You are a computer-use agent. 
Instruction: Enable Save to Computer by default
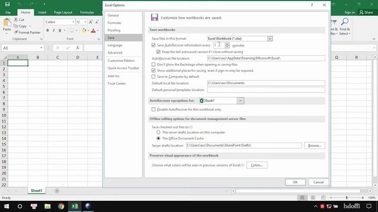pyautogui.click(x=154, y=77)
